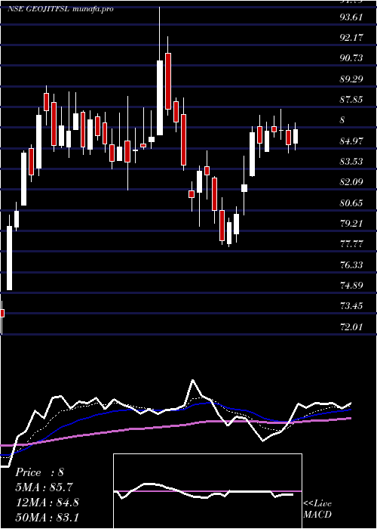Select the 83.53 price axis label
Screen dimensions: 377x529
pos(351,161)
